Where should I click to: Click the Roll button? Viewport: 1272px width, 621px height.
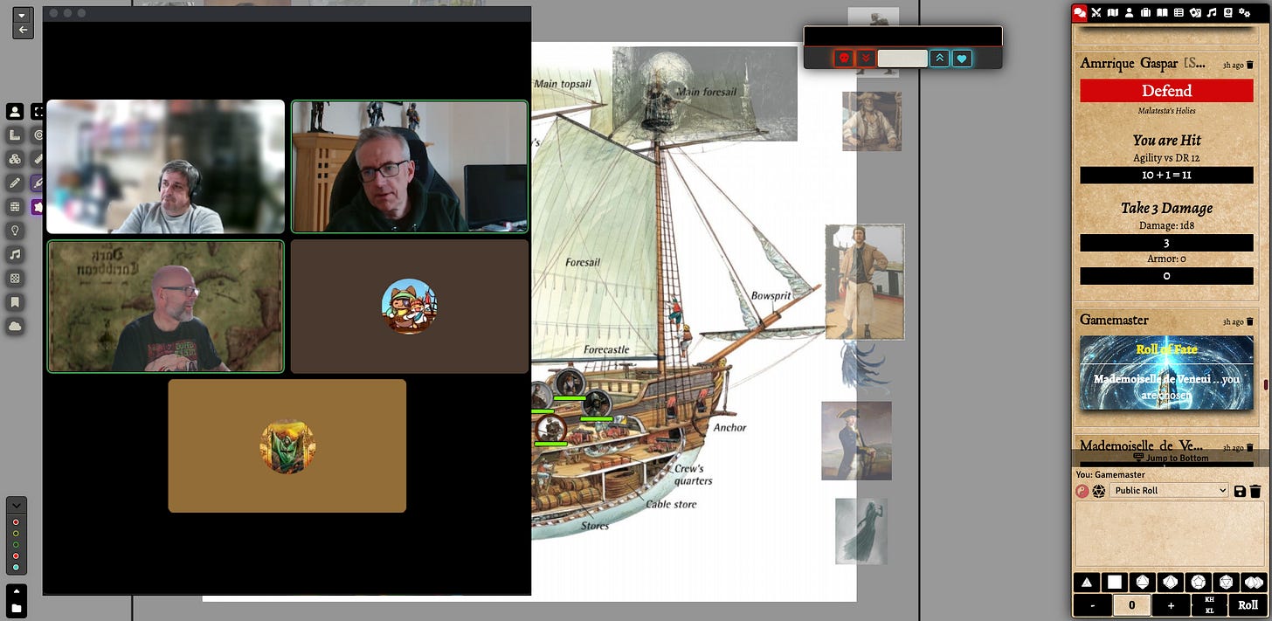coord(1248,605)
